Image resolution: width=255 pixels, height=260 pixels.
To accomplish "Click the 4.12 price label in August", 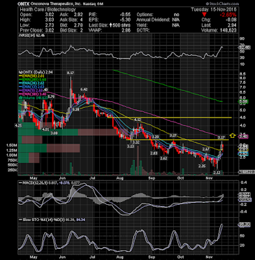I will click(138, 120).
